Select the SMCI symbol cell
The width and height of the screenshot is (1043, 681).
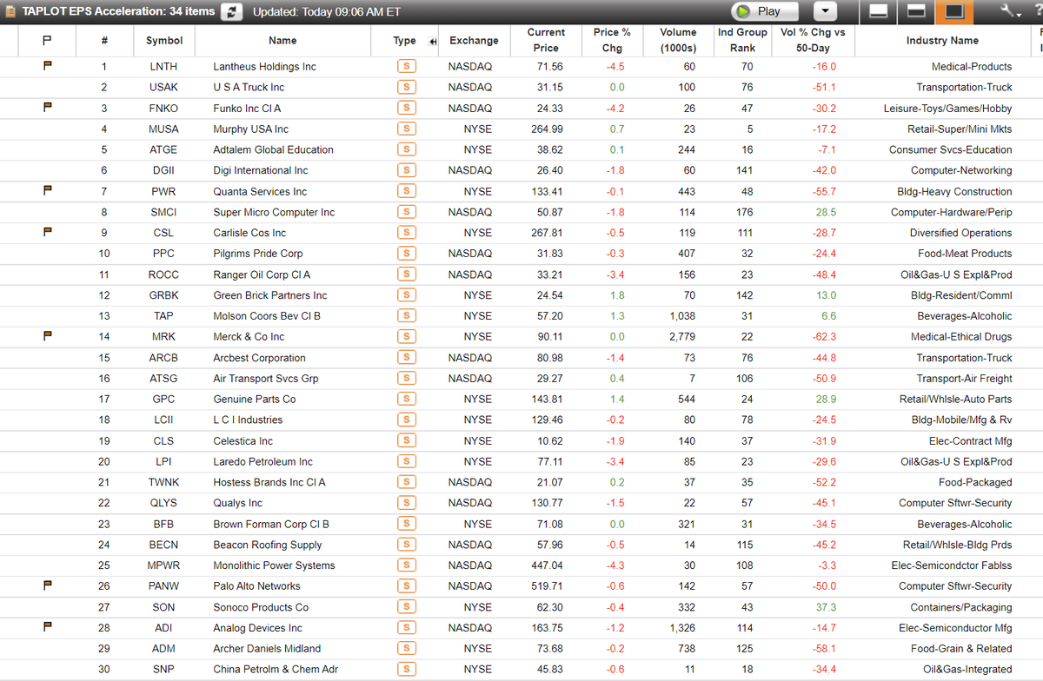click(164, 212)
